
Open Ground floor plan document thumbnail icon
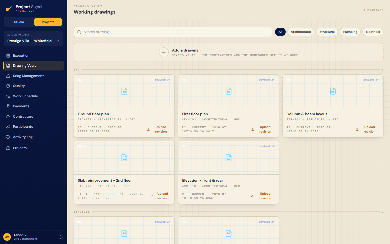click(x=124, y=91)
